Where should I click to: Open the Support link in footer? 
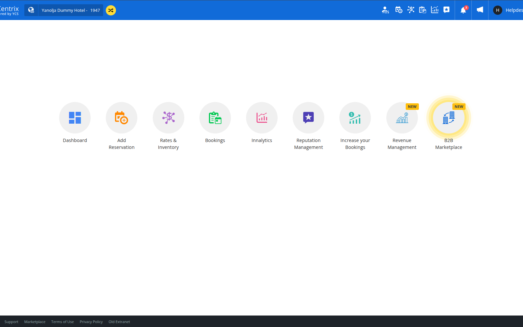[x=11, y=322]
